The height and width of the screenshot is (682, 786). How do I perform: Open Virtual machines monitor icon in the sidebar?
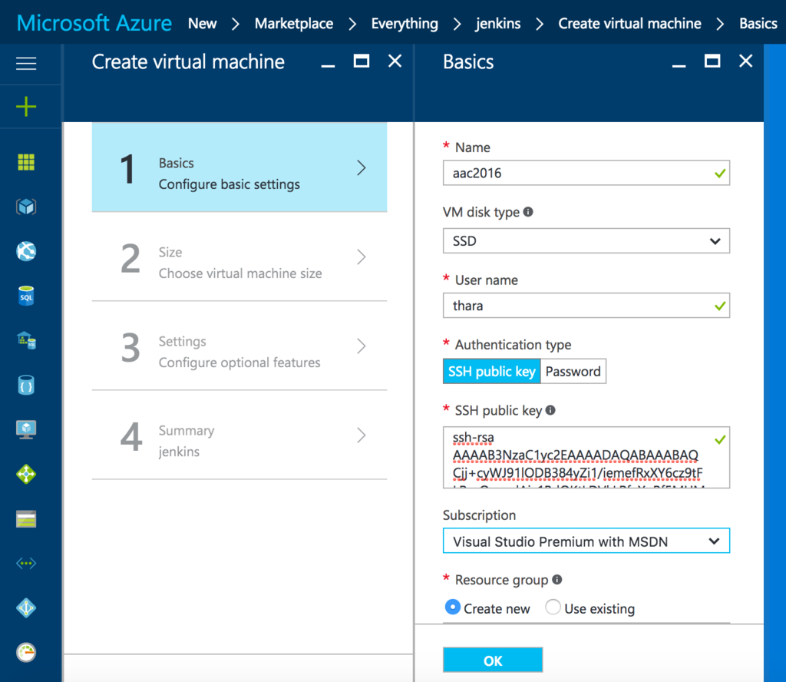coord(26,430)
